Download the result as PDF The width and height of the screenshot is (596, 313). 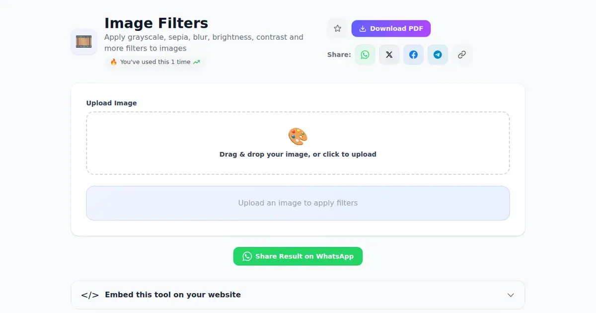[x=391, y=28]
